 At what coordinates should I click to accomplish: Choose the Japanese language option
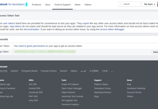click(x=105, y=71)
